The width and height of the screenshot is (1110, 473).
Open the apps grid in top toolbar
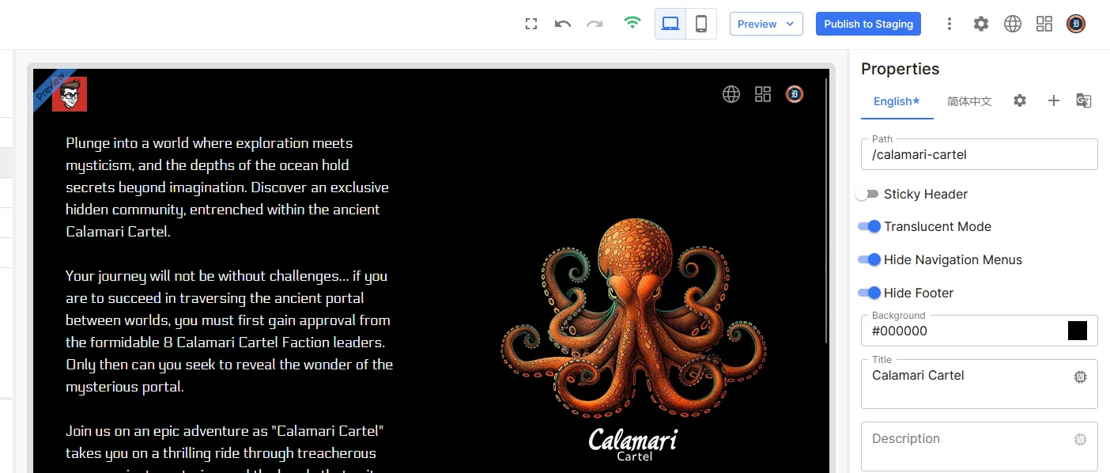point(1044,24)
